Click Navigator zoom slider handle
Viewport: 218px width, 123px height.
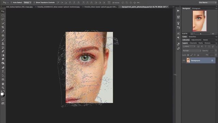click(201, 34)
